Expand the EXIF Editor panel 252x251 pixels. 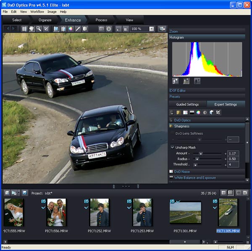point(207,91)
